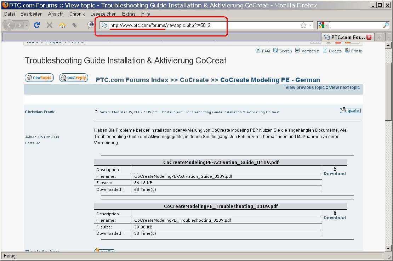The image size is (393, 261).
Task: Click the browser search input field
Action: coord(356,25)
